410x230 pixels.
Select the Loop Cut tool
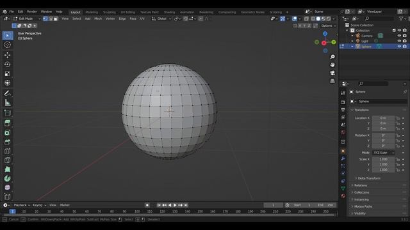click(x=8, y=151)
